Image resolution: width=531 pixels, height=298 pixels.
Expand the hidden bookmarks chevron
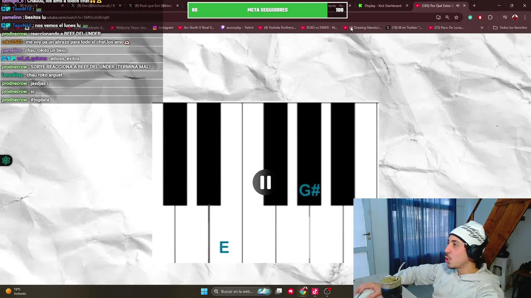pos(482,27)
